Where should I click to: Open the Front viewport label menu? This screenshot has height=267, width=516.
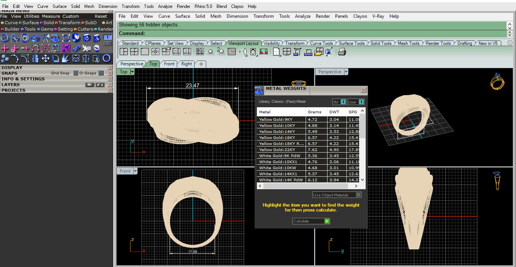125,171
